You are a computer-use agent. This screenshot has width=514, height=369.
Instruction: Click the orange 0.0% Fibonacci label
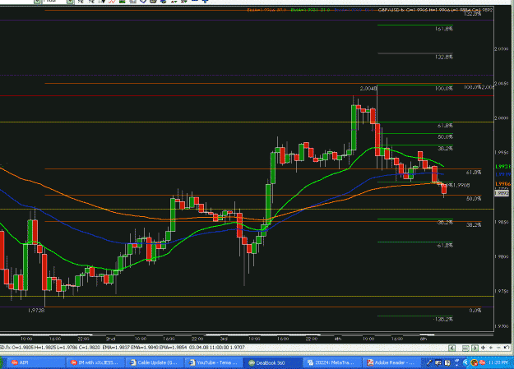[475, 311]
